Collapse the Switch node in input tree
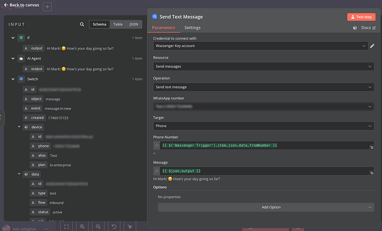 coord(13,79)
